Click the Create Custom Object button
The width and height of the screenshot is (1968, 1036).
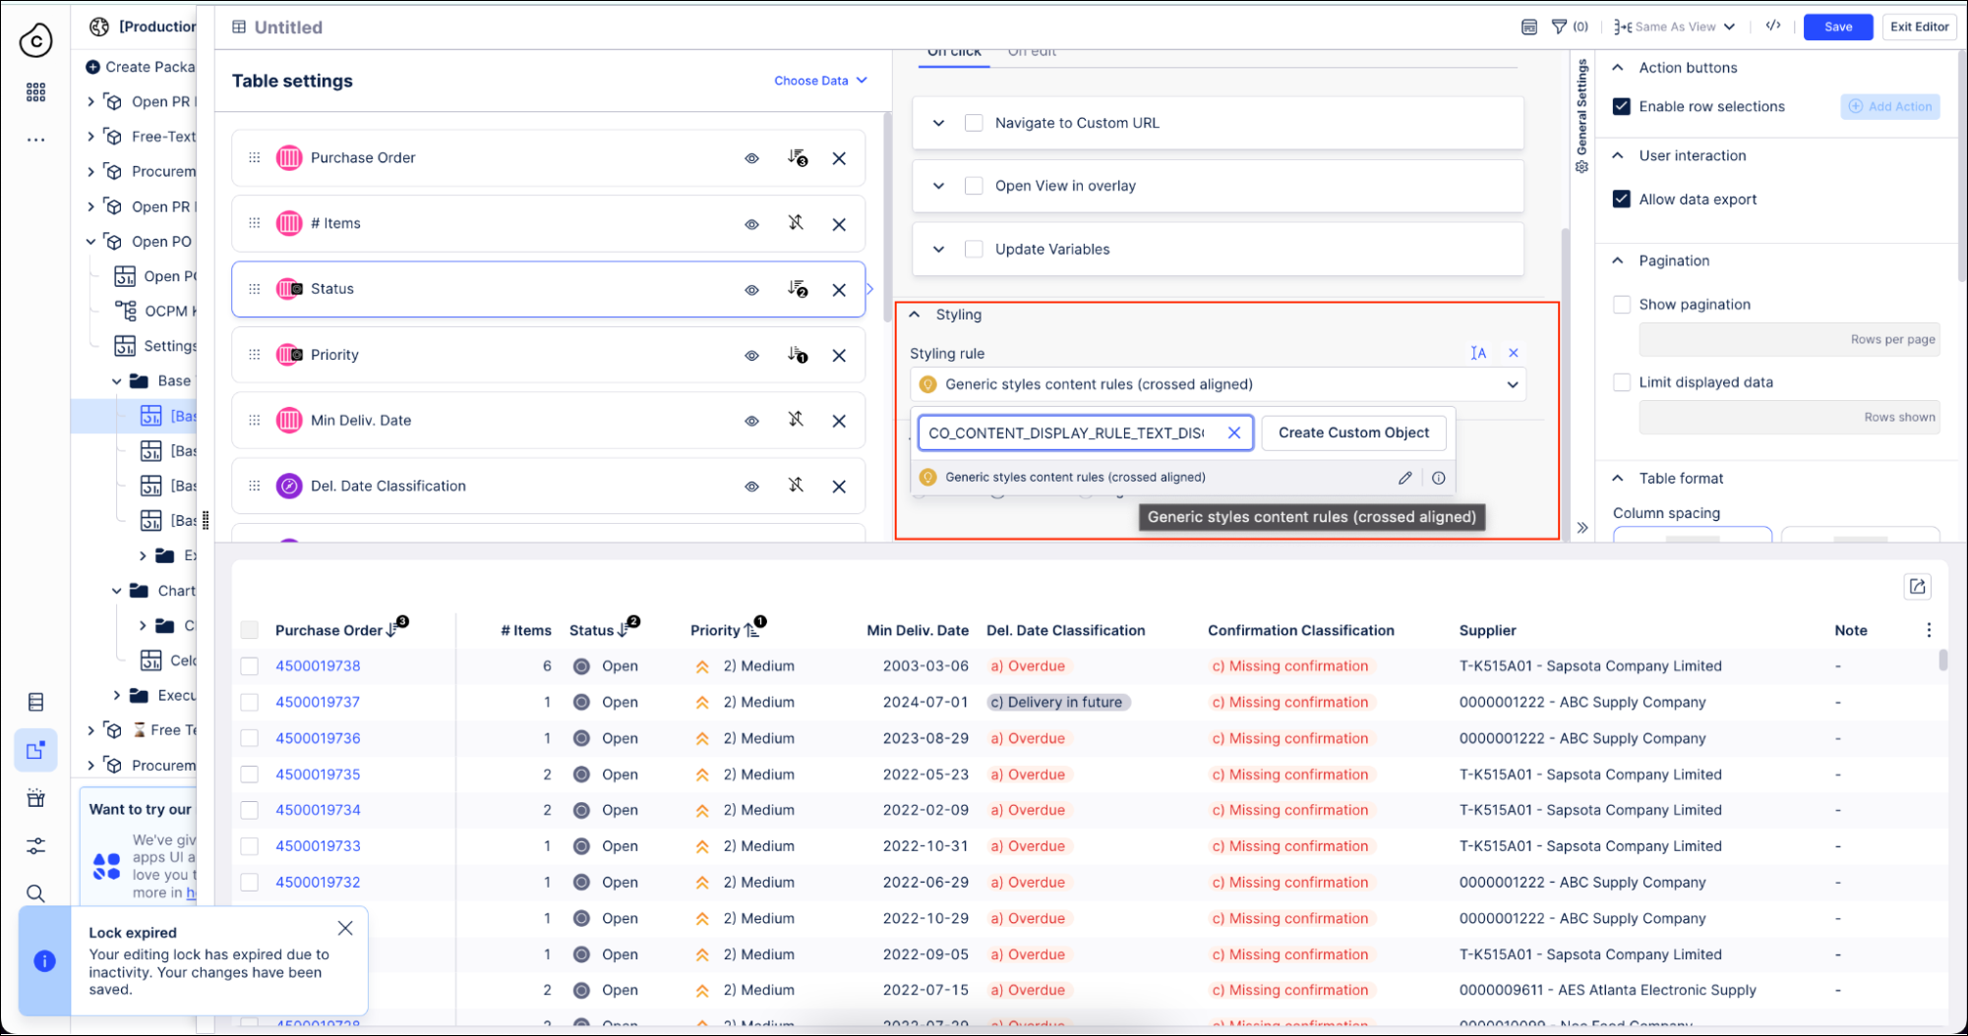click(x=1353, y=432)
